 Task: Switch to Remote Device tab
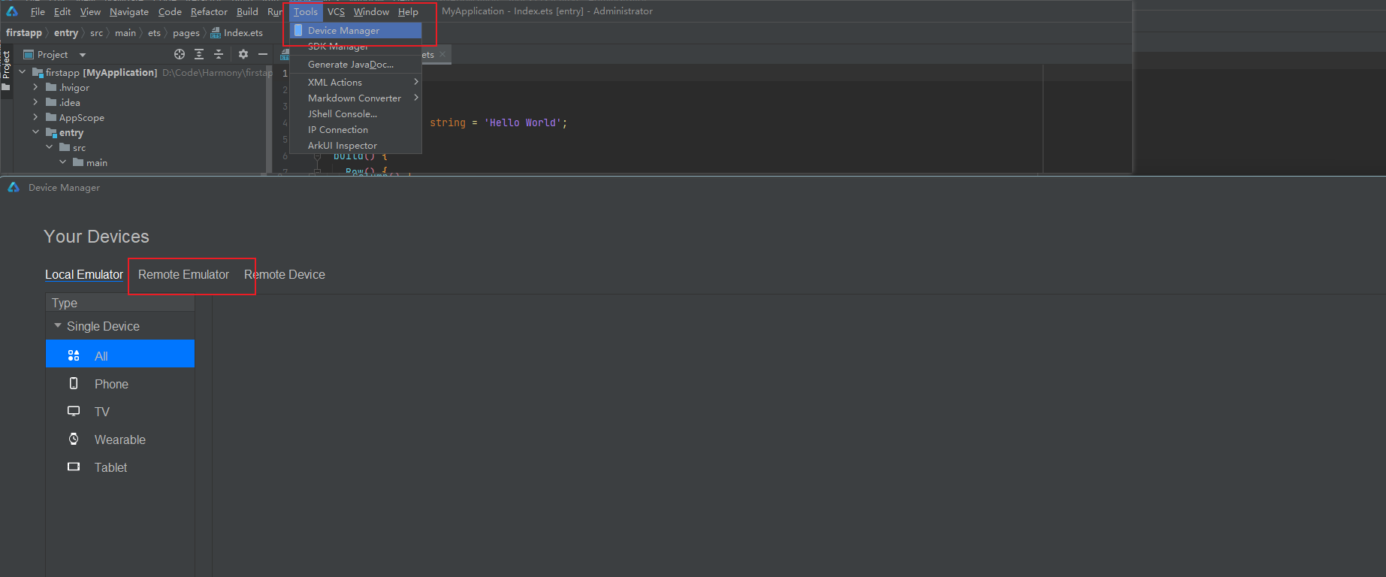(x=285, y=274)
